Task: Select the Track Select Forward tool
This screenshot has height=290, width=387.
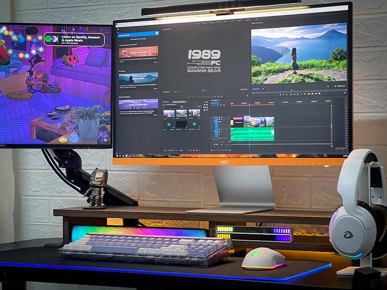Action: point(207,102)
